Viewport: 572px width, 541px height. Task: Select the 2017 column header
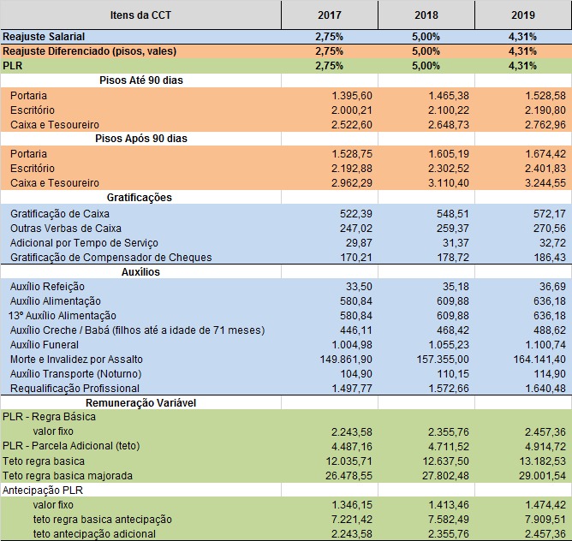[x=329, y=15]
